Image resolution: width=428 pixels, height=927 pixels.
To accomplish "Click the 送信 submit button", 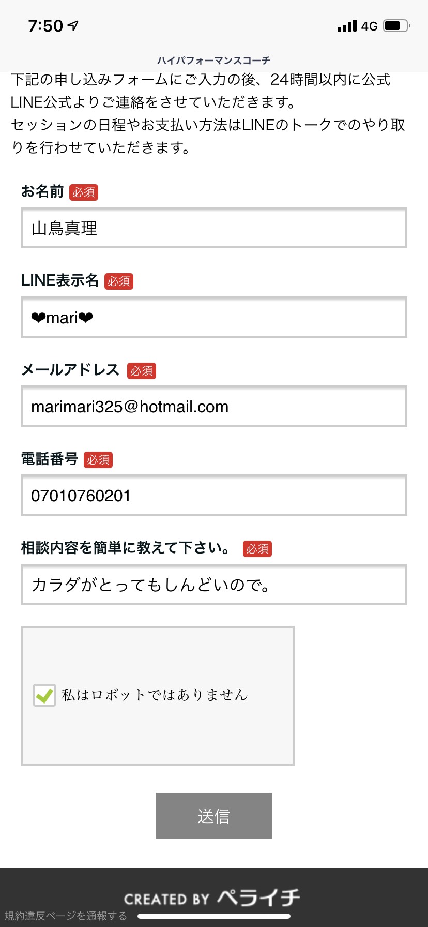I will click(214, 815).
